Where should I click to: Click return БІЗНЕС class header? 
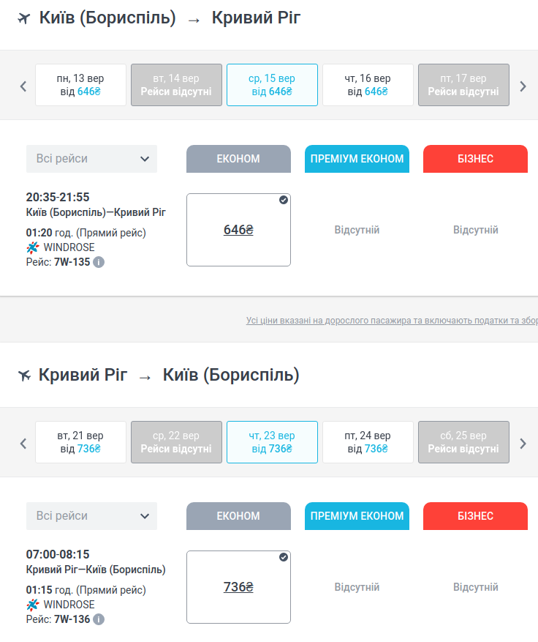(475, 516)
